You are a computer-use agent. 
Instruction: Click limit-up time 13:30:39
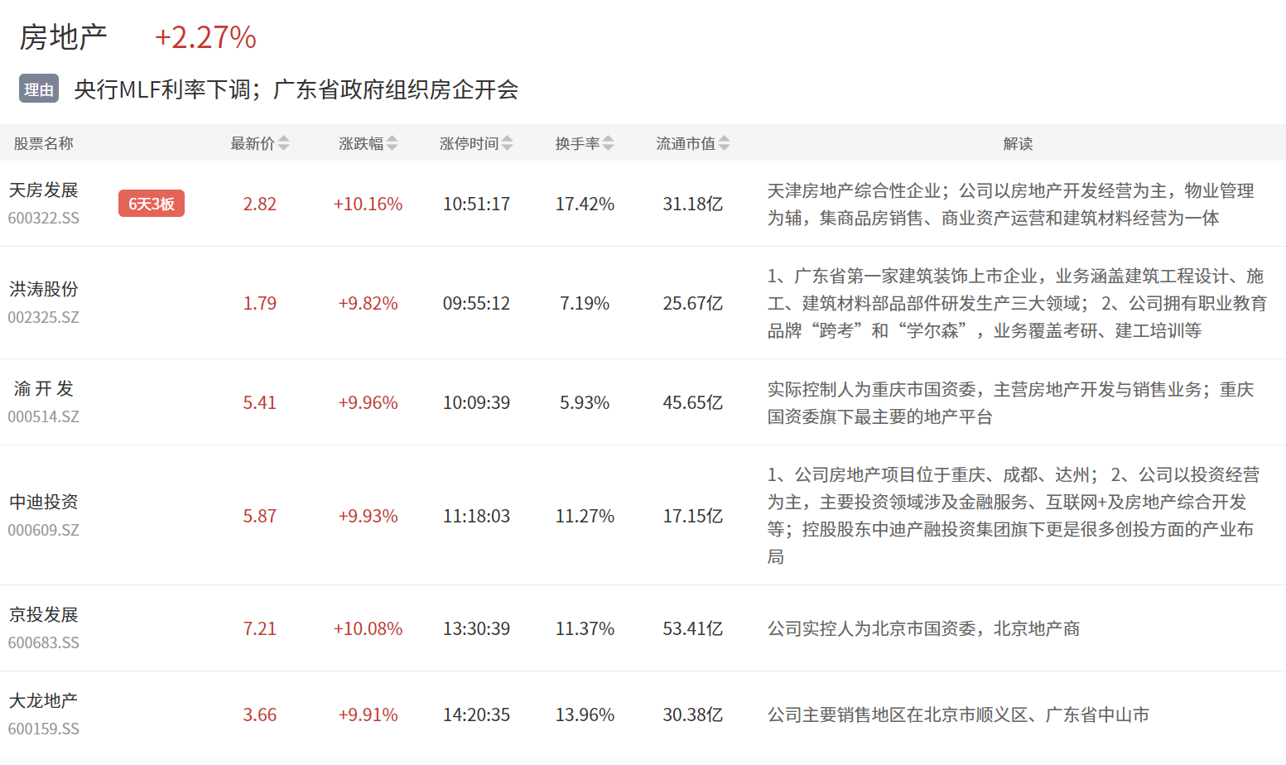(x=476, y=628)
